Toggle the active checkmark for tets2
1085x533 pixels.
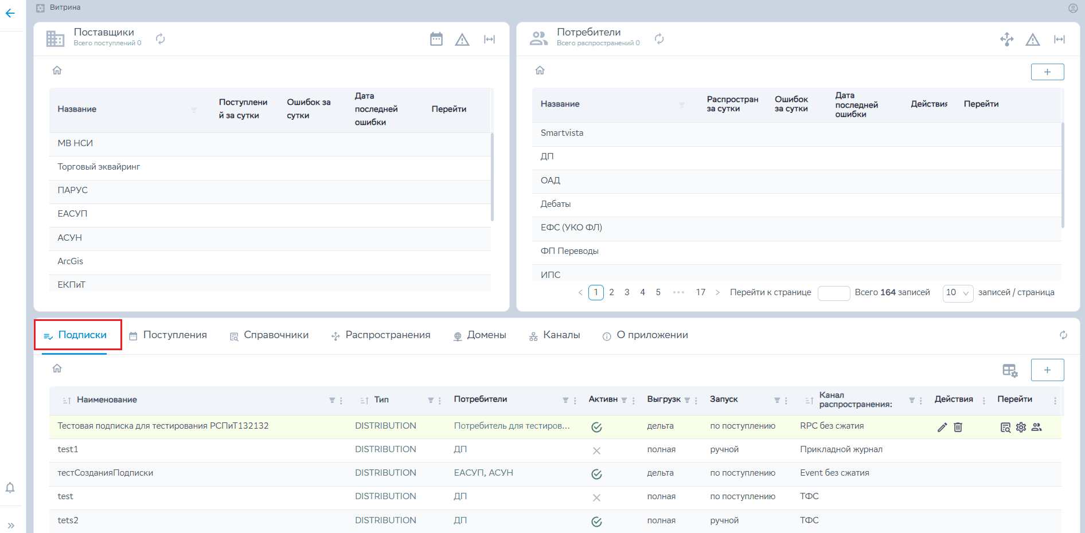(596, 522)
